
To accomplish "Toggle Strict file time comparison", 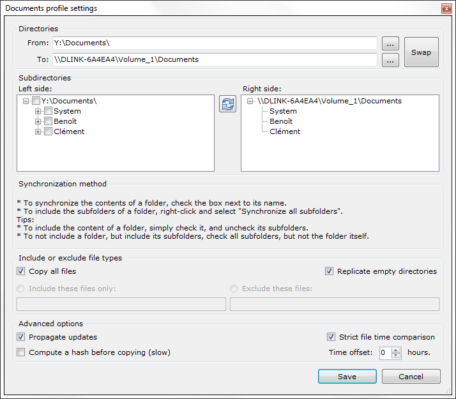I will click(x=331, y=337).
